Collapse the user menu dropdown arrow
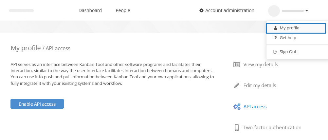Screen dimensions: 328x140 (306, 11)
